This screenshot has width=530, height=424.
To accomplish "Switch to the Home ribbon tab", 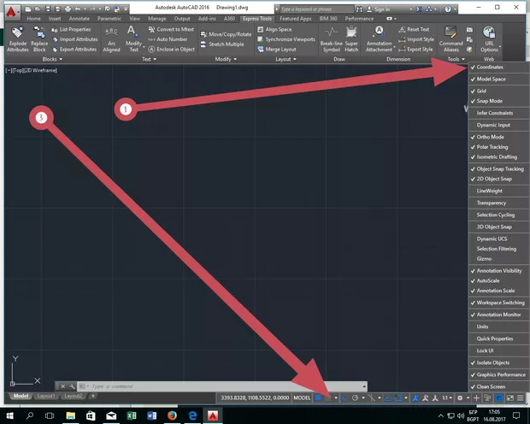I will coord(33,19).
